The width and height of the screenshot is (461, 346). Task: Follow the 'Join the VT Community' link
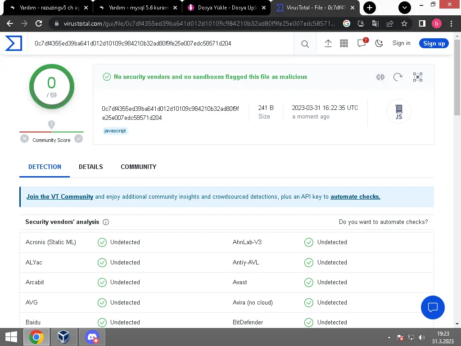60,197
